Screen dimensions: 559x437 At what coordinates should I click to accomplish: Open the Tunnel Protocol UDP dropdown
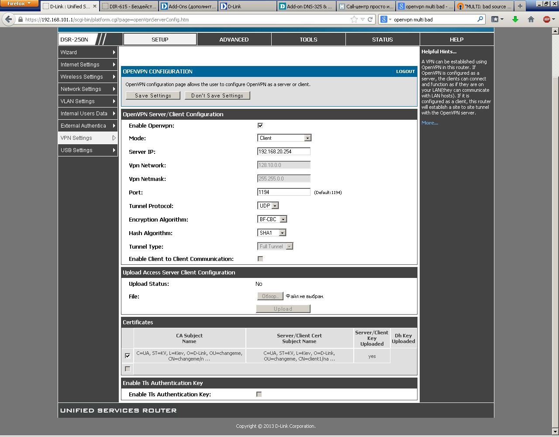click(x=268, y=206)
